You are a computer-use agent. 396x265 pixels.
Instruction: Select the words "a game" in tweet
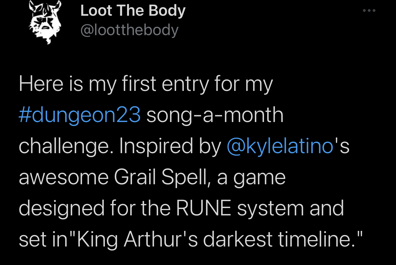[251, 177]
